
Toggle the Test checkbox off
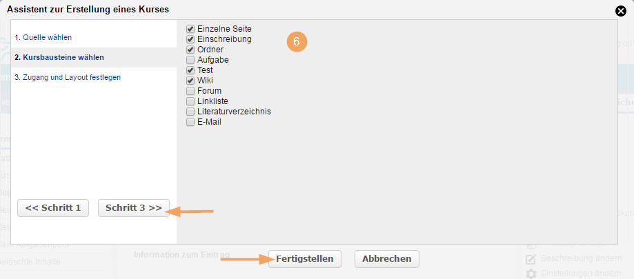click(x=190, y=70)
